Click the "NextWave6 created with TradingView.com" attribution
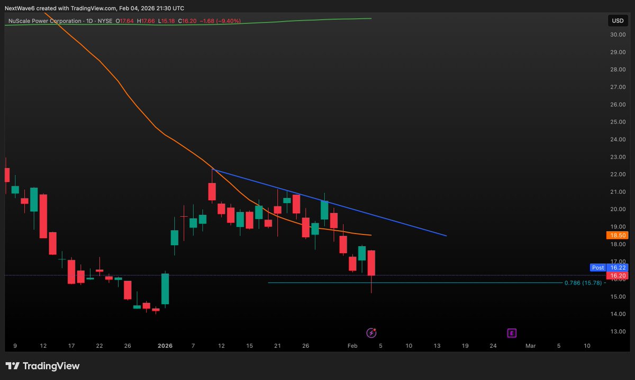This screenshot has width=635, height=380. point(93,8)
